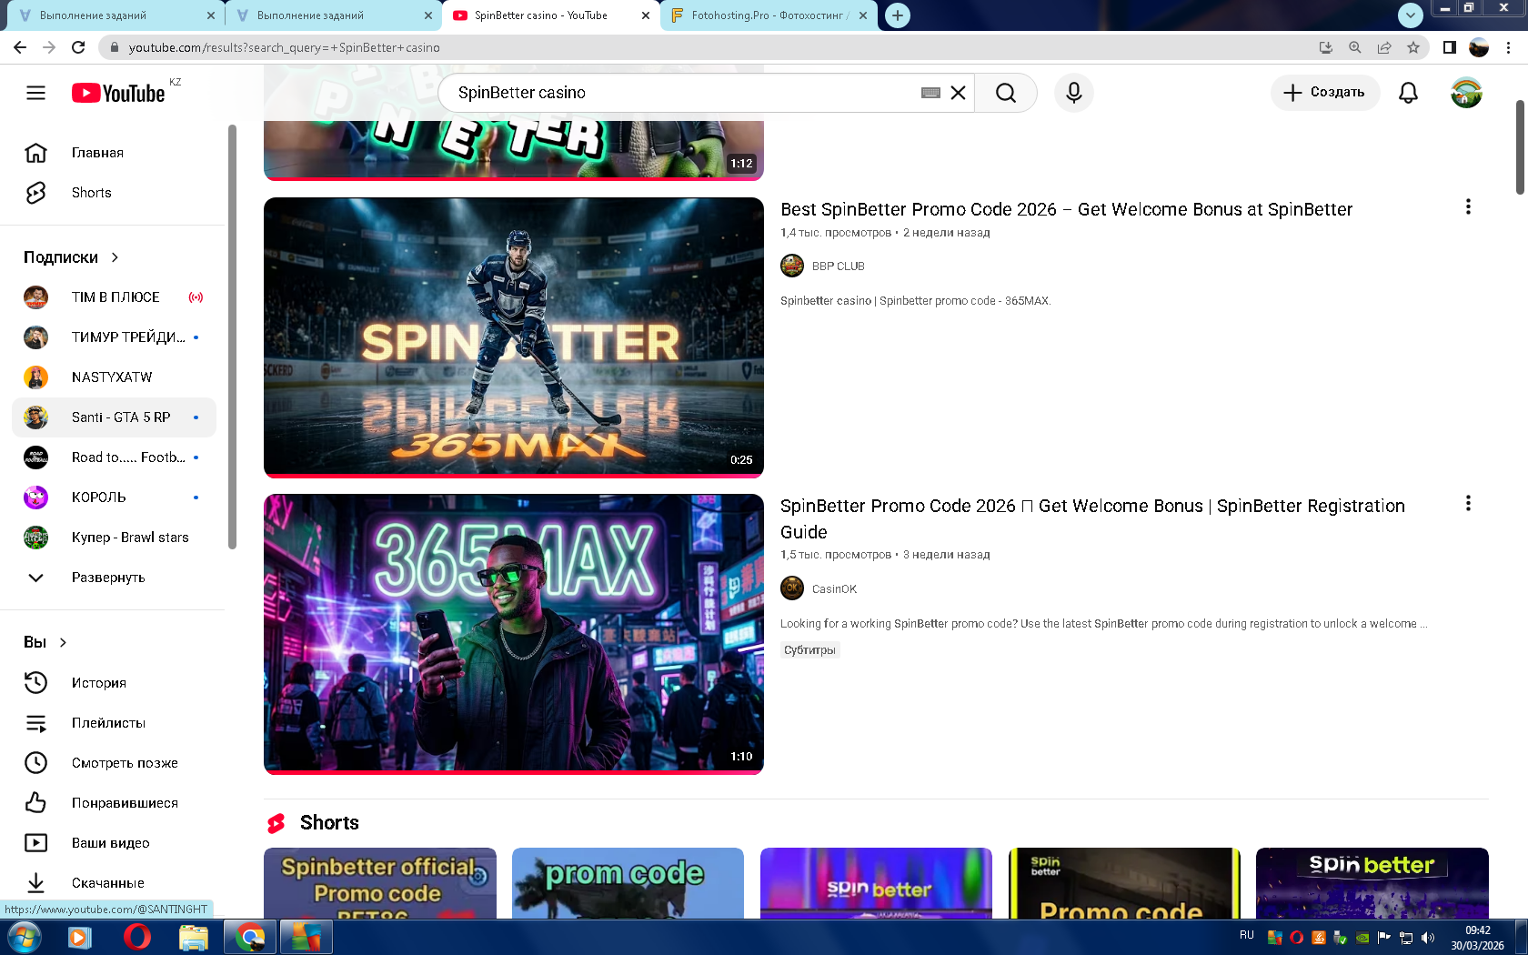Screen dimensions: 1528x955
Task: Click the search magnifier button
Action: tap(1005, 93)
